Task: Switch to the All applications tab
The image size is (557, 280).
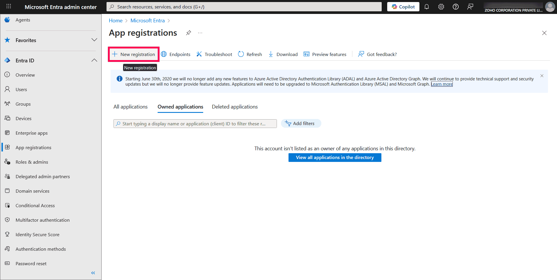Action: click(x=130, y=107)
